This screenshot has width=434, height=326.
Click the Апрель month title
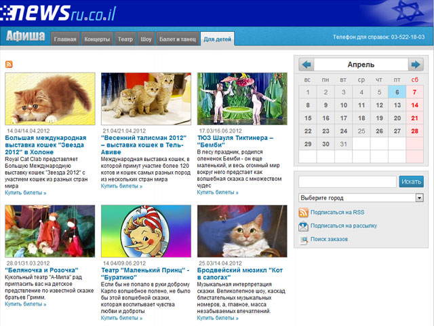(x=361, y=65)
